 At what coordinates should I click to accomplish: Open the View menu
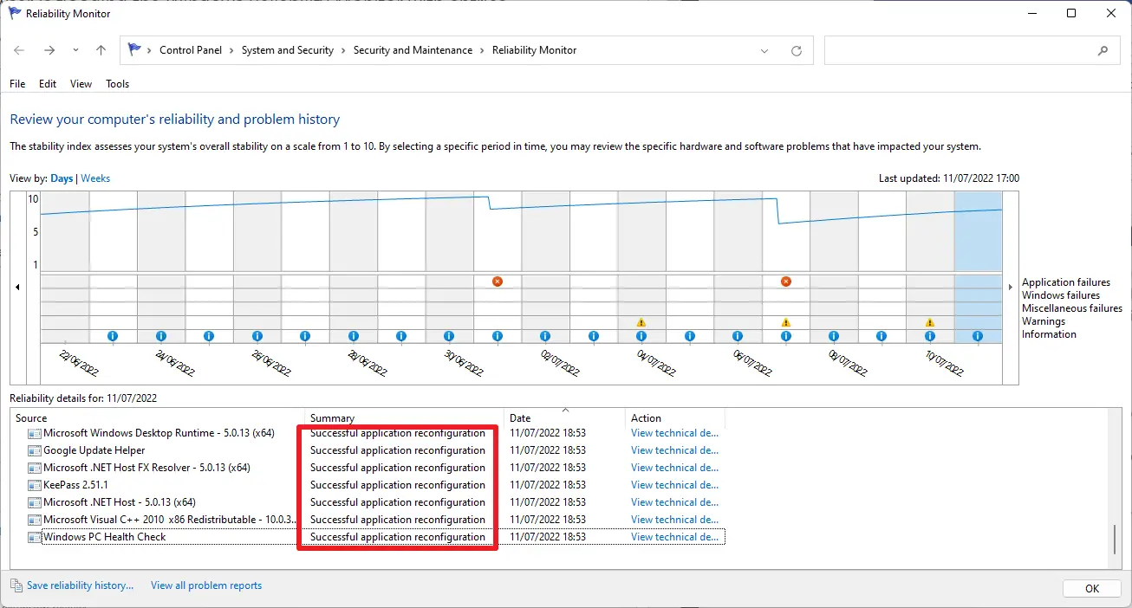(81, 84)
